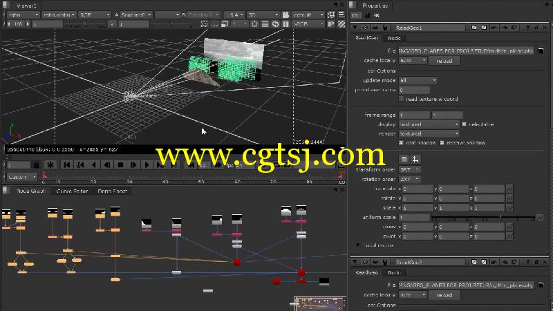Open the sRGB viewer process dropdown

click(308, 24)
